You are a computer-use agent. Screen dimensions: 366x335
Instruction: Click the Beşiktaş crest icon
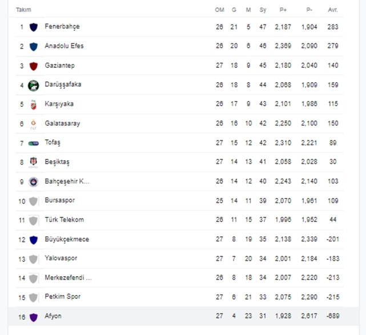(x=33, y=163)
